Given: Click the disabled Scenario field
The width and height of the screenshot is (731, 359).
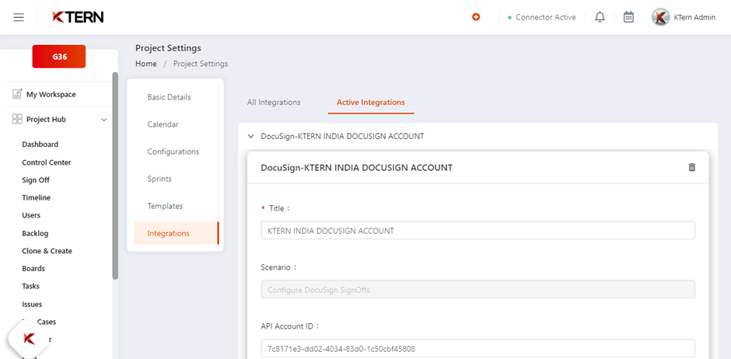Looking at the screenshot, I should click(477, 289).
